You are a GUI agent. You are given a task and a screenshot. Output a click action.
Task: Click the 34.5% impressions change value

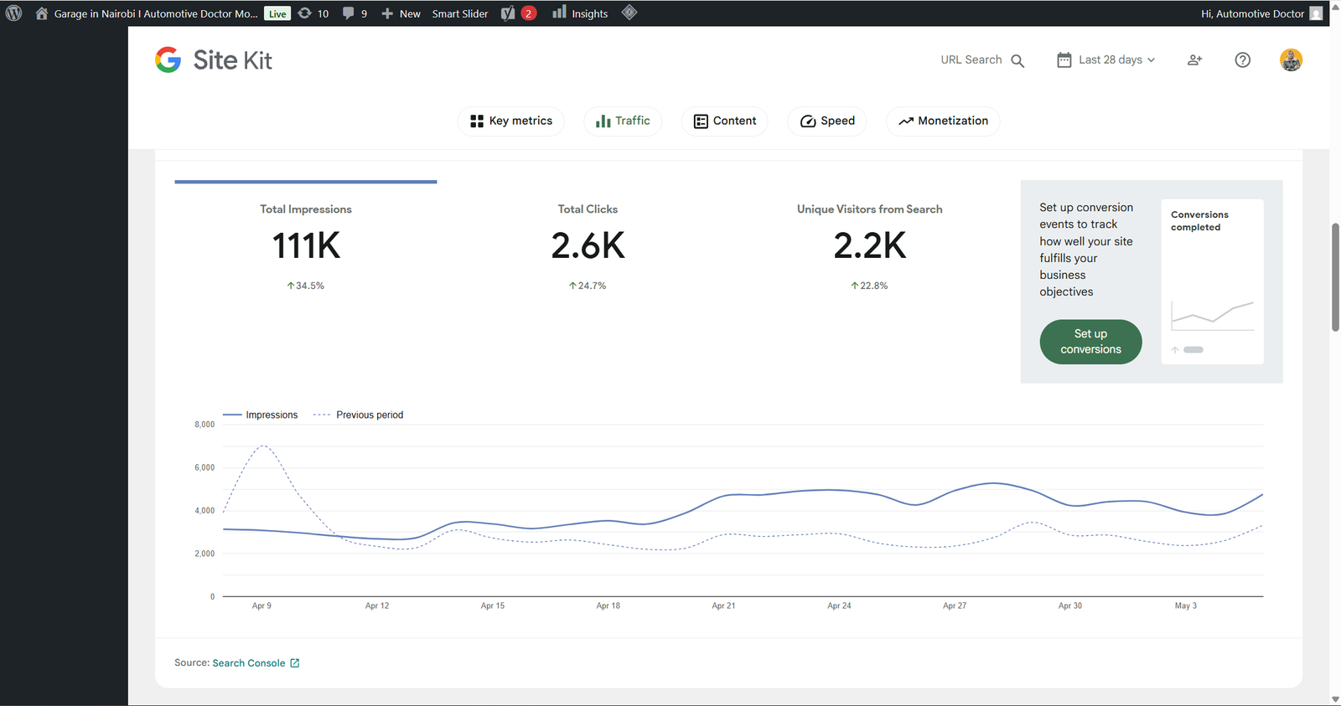[x=306, y=286]
